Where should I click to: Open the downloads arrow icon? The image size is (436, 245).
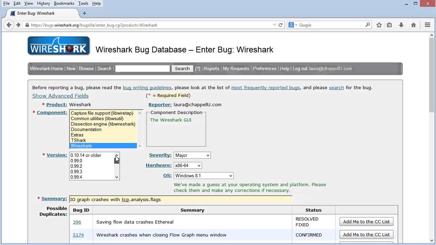[x=401, y=25]
